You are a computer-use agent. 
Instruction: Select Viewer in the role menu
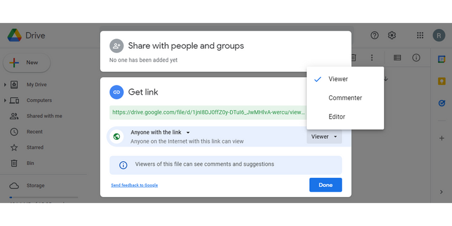point(345,79)
